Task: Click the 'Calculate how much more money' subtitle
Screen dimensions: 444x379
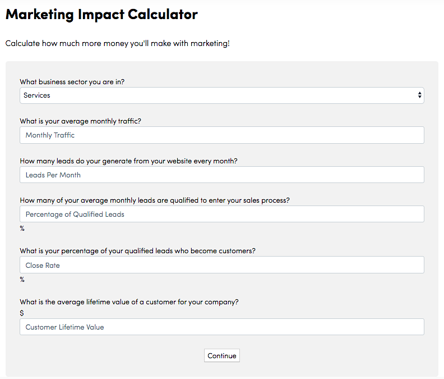Action: [x=117, y=43]
